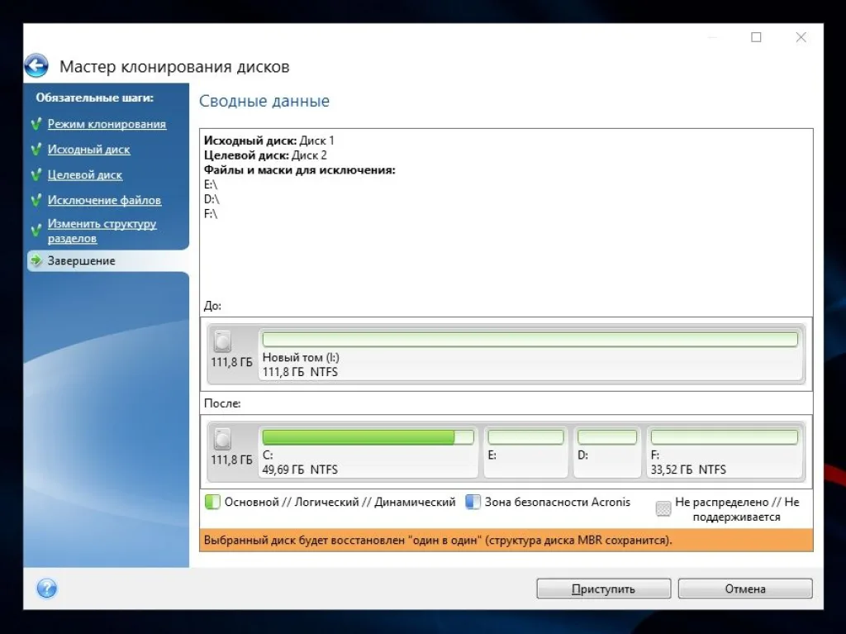Click the orange MBR warning message
The width and height of the screenshot is (846, 634).
[x=506, y=540]
